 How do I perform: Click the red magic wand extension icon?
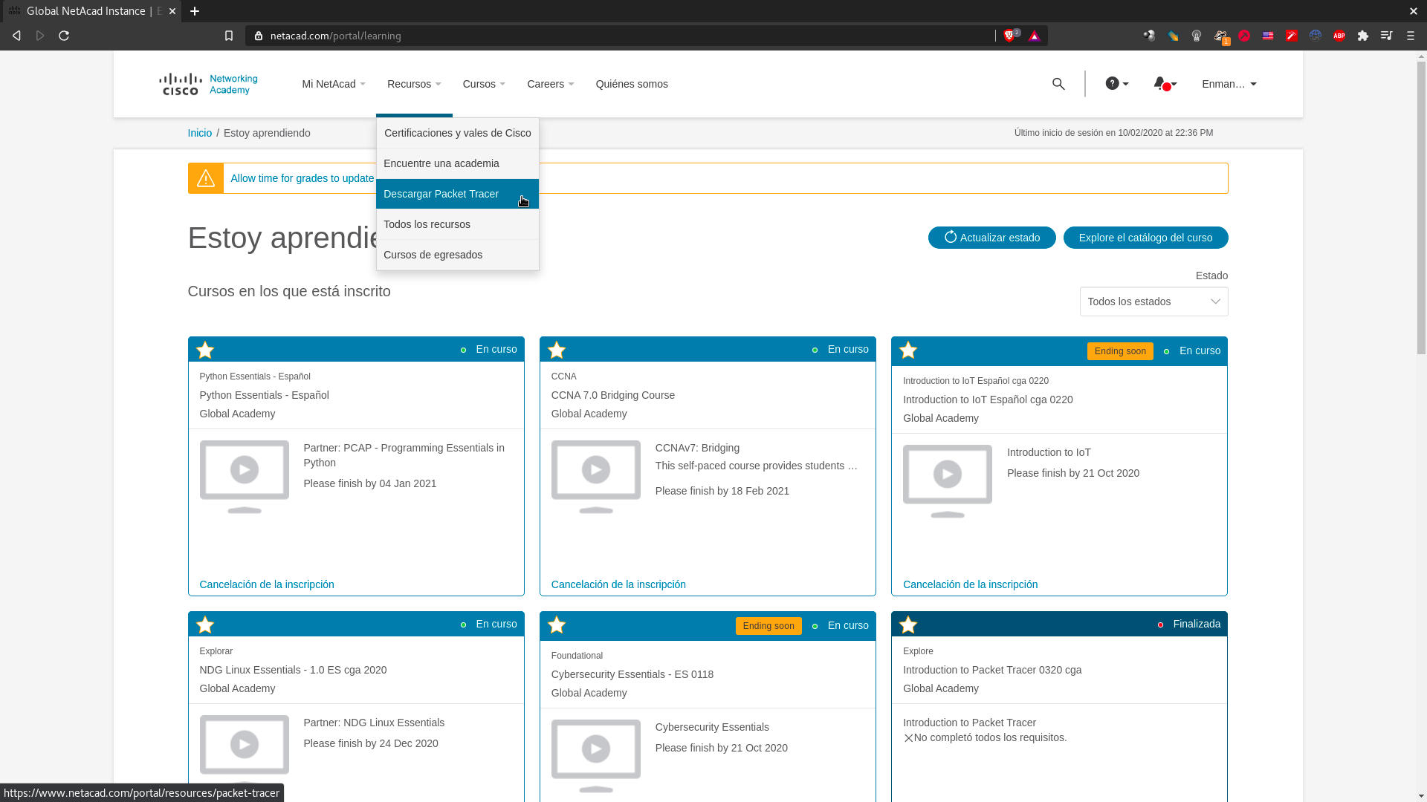pos(1292,36)
